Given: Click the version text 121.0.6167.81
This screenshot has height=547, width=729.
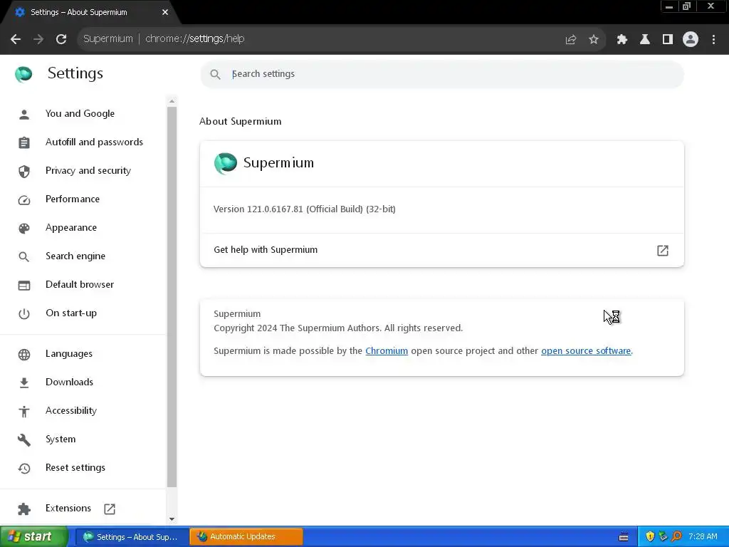Looking at the screenshot, I should coord(305,209).
